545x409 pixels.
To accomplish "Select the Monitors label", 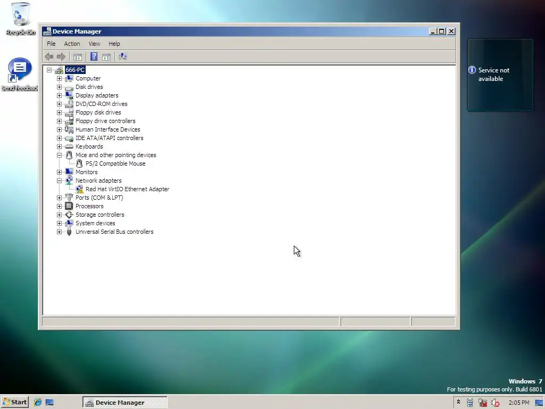I will click(87, 172).
